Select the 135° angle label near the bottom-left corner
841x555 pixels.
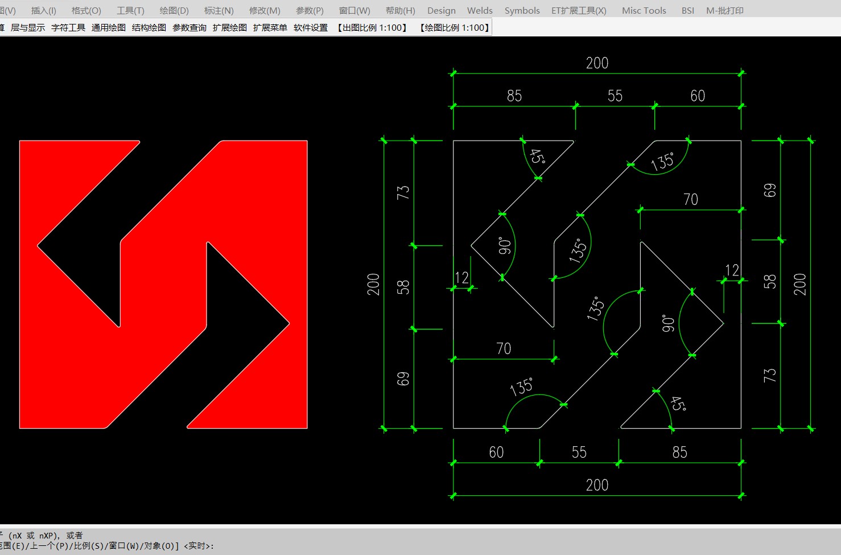click(522, 387)
